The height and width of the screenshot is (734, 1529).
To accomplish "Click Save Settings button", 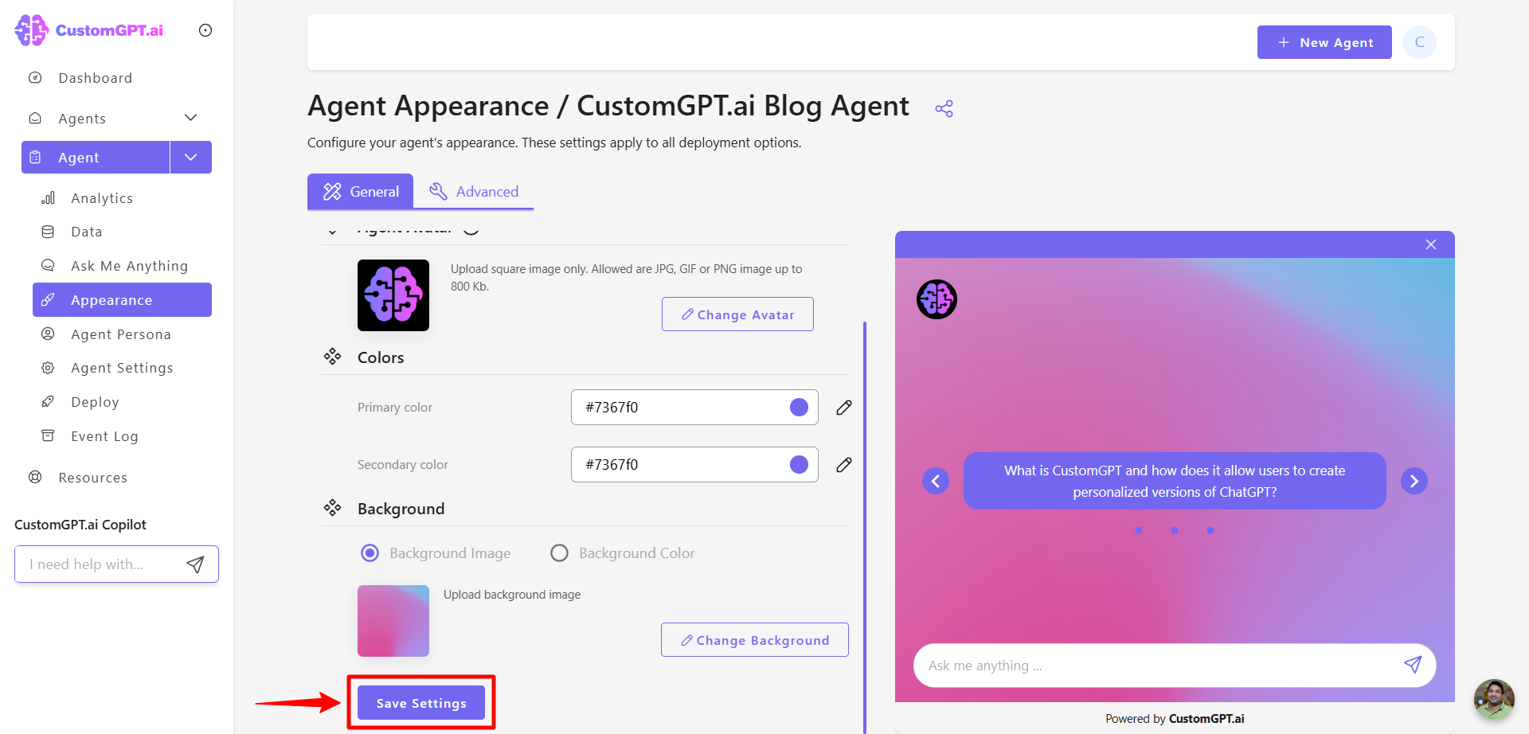I will click(421, 703).
